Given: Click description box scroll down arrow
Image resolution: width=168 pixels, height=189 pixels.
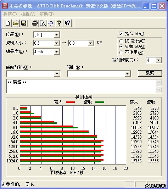Looking at the screenshot, I should tap(158, 90).
